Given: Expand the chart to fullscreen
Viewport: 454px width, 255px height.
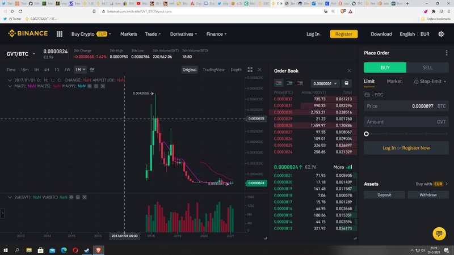Looking at the screenshot, I should (x=250, y=70).
